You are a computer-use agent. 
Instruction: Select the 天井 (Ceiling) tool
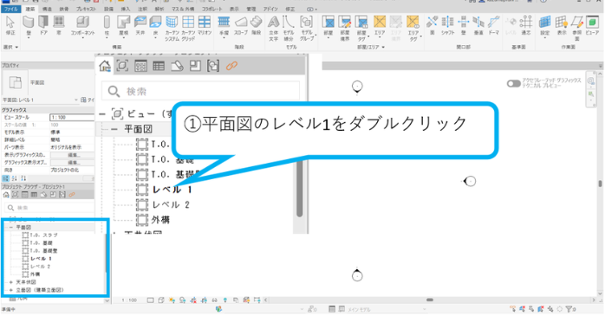coord(140,25)
